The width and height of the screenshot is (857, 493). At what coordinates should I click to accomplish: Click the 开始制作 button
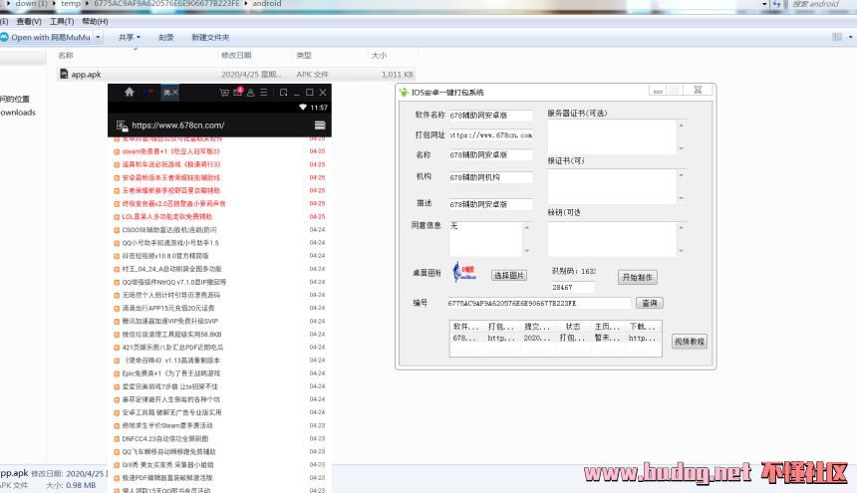pyautogui.click(x=638, y=277)
